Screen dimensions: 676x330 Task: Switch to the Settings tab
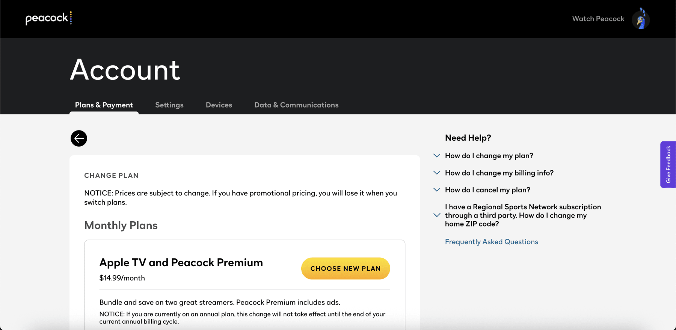[169, 105]
